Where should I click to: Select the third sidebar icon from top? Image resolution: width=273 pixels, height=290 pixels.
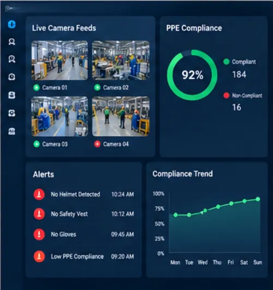pyautogui.click(x=12, y=59)
